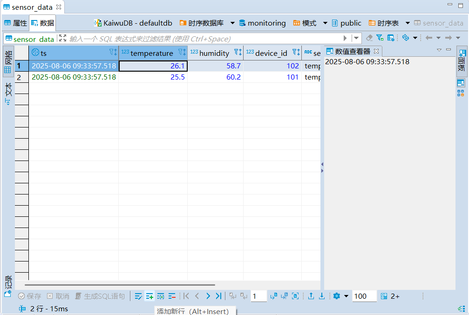Close the 数值查看器 tab
Image resolution: width=469 pixels, height=315 pixels.
(377, 51)
